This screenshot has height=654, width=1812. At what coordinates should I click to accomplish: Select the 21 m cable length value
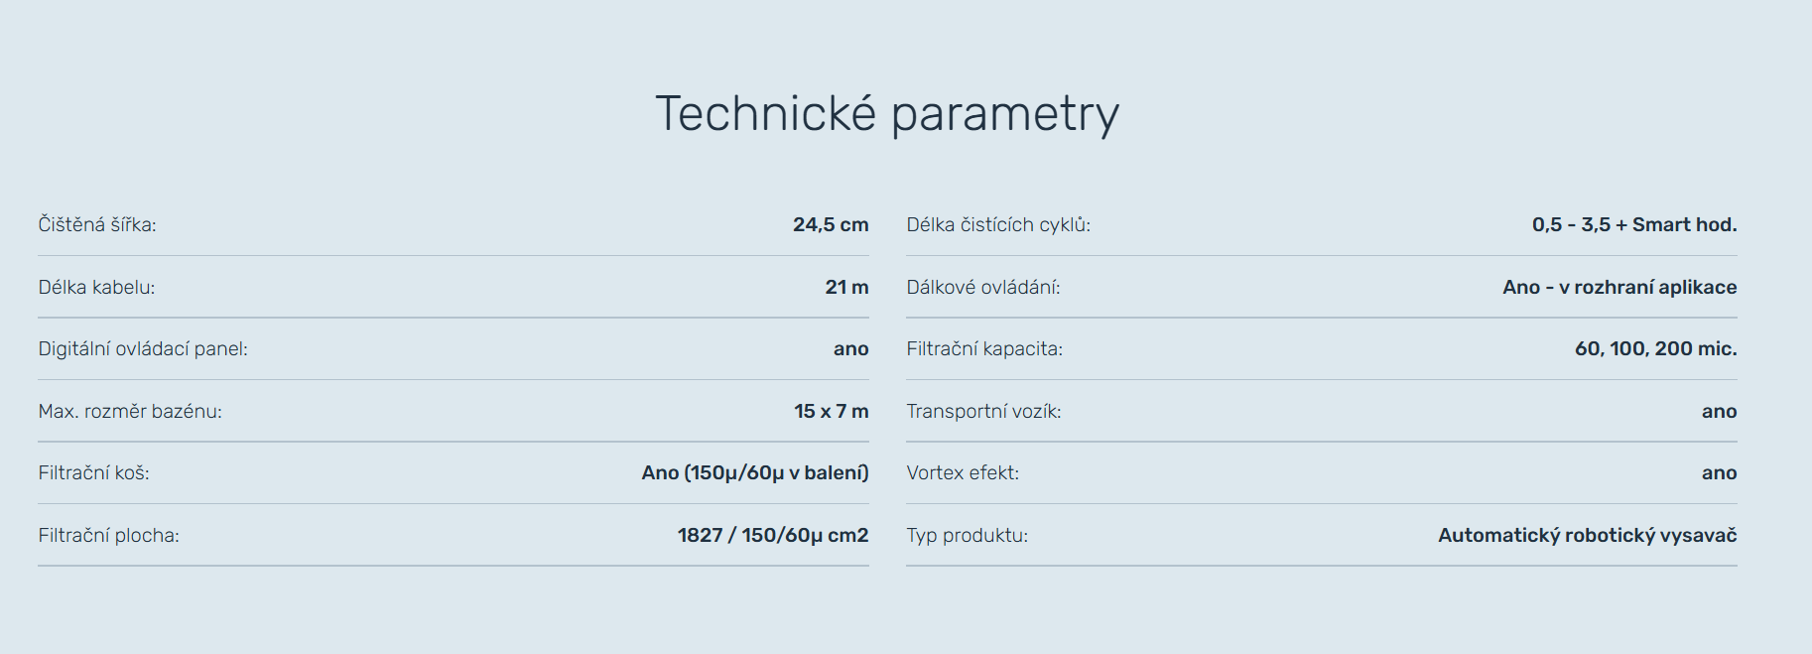pyautogui.click(x=846, y=288)
